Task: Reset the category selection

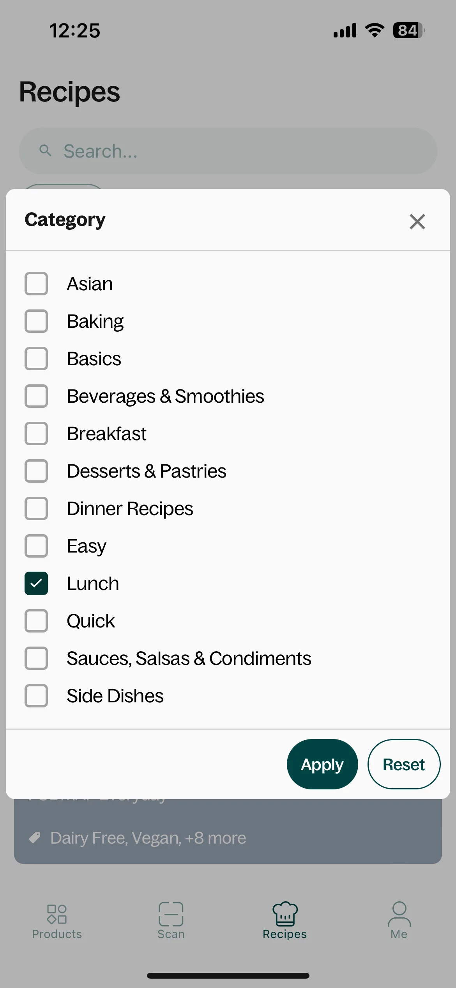Action: coord(404,764)
